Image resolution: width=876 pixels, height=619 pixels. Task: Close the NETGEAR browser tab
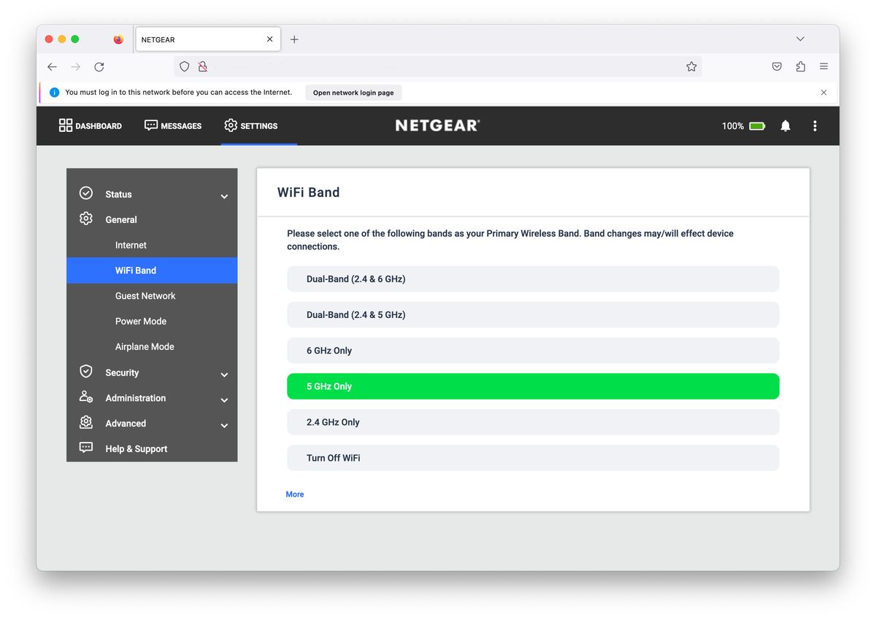[x=270, y=39]
